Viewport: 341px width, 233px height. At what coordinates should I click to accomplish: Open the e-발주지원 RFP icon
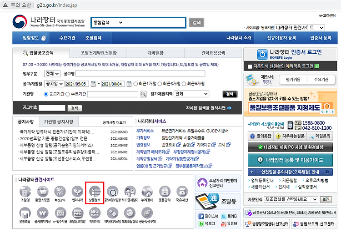tap(60, 213)
